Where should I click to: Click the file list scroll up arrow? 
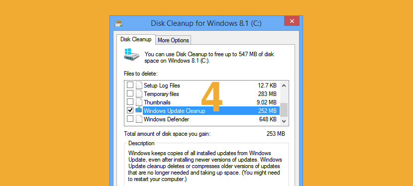284,86
